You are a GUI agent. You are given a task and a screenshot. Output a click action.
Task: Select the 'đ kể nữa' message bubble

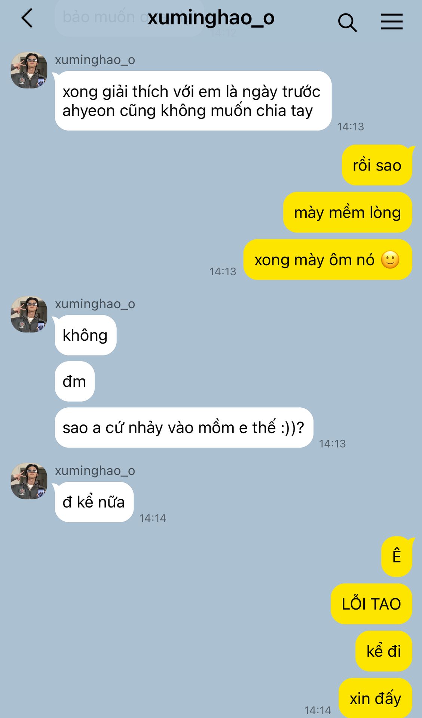pyautogui.click(x=94, y=502)
